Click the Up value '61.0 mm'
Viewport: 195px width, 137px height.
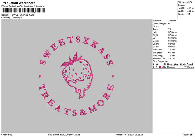(x=172, y=38)
